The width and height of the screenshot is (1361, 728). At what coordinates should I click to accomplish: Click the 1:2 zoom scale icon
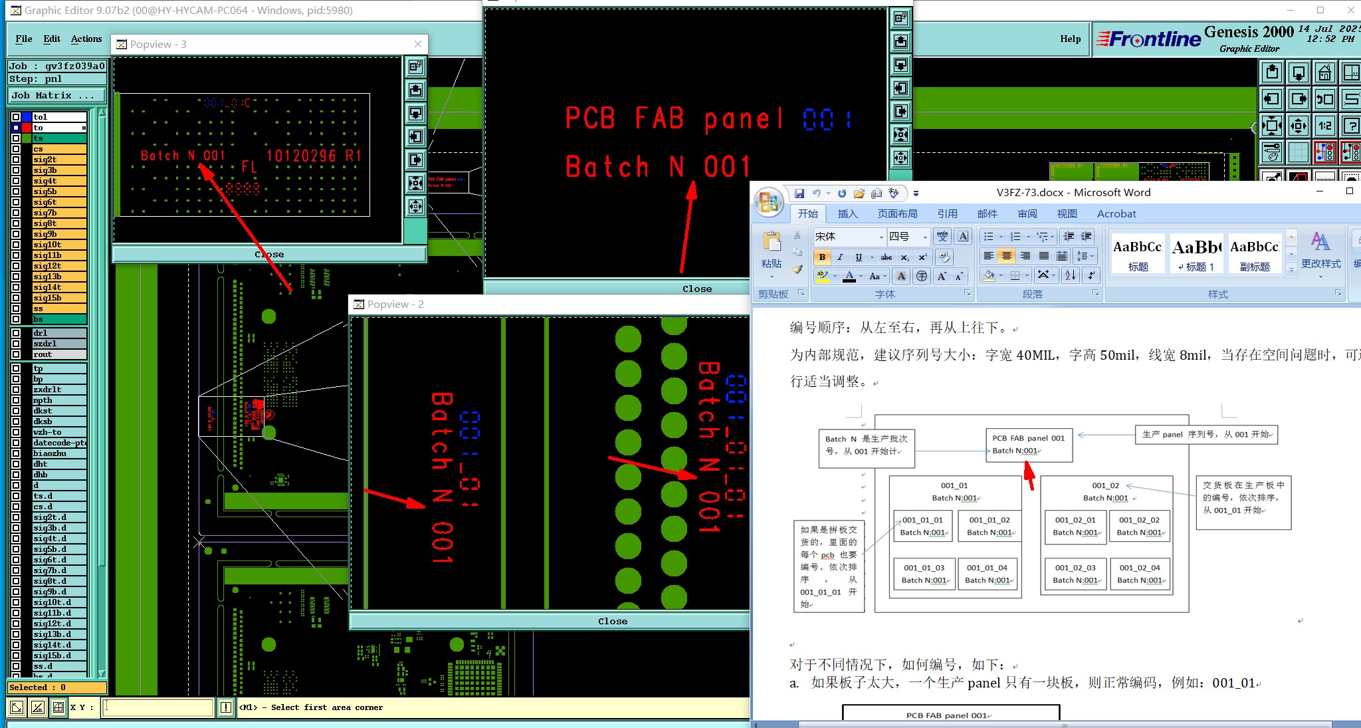(x=1324, y=126)
